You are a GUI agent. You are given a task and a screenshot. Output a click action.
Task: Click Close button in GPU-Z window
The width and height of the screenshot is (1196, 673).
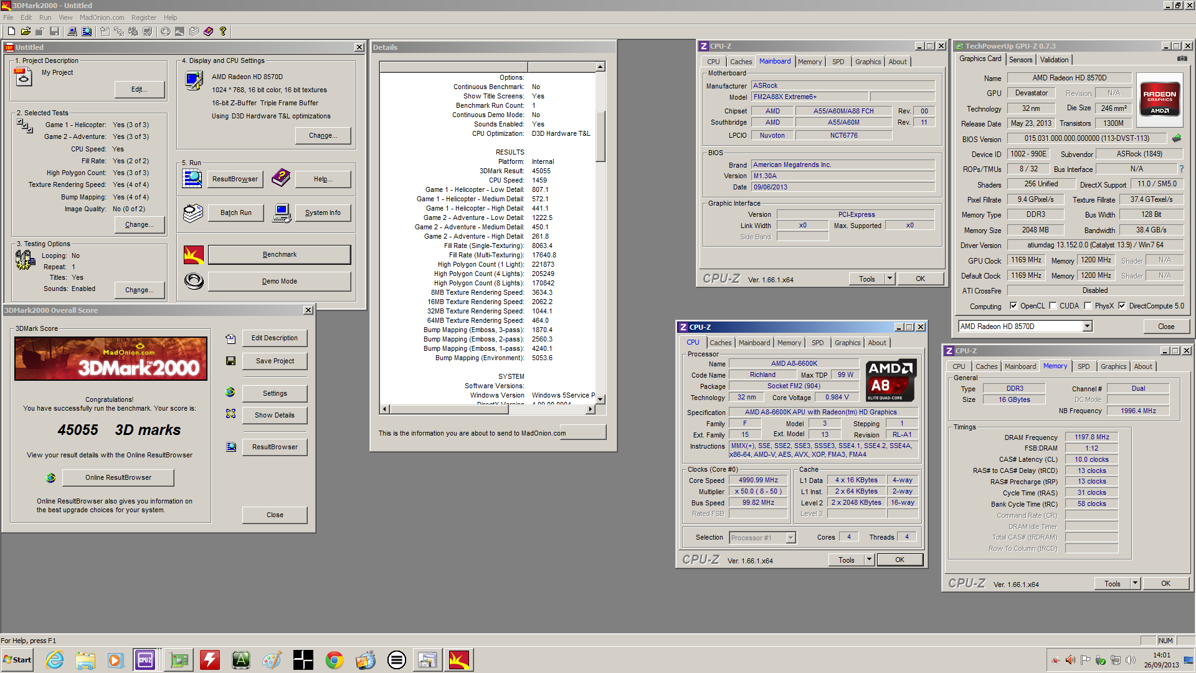pyautogui.click(x=1166, y=327)
